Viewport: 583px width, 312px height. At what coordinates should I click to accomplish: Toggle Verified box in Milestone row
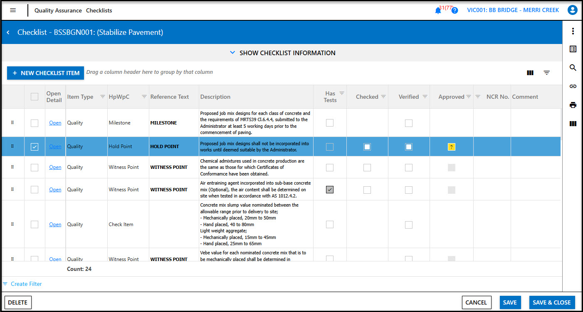409,123
